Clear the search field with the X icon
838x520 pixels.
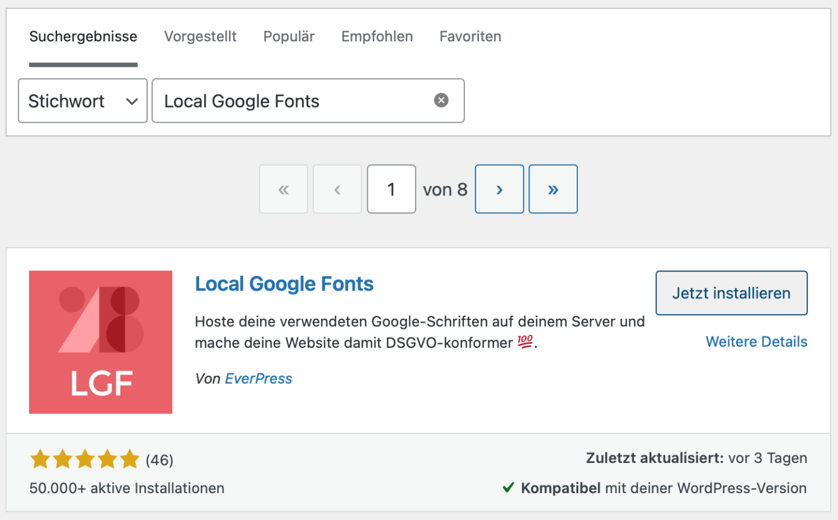(441, 101)
